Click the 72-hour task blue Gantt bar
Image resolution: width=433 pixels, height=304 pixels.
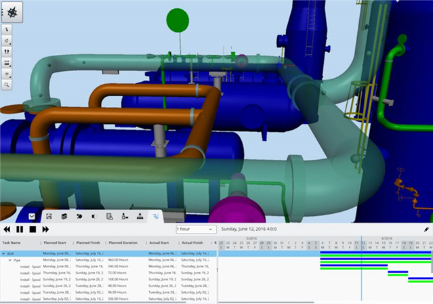click(398, 272)
